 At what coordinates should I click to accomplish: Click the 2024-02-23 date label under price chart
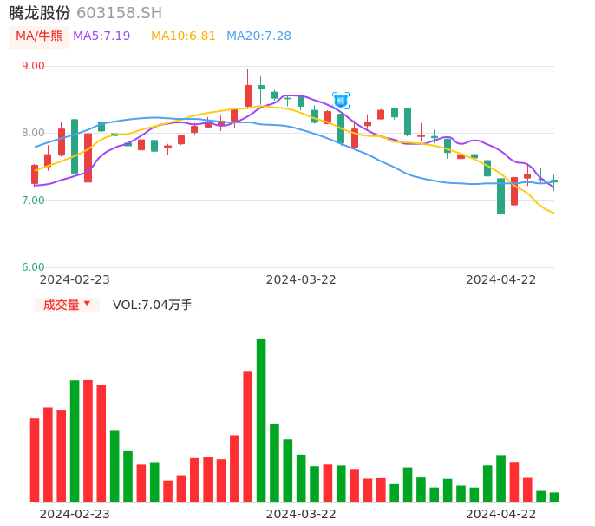click(x=75, y=279)
